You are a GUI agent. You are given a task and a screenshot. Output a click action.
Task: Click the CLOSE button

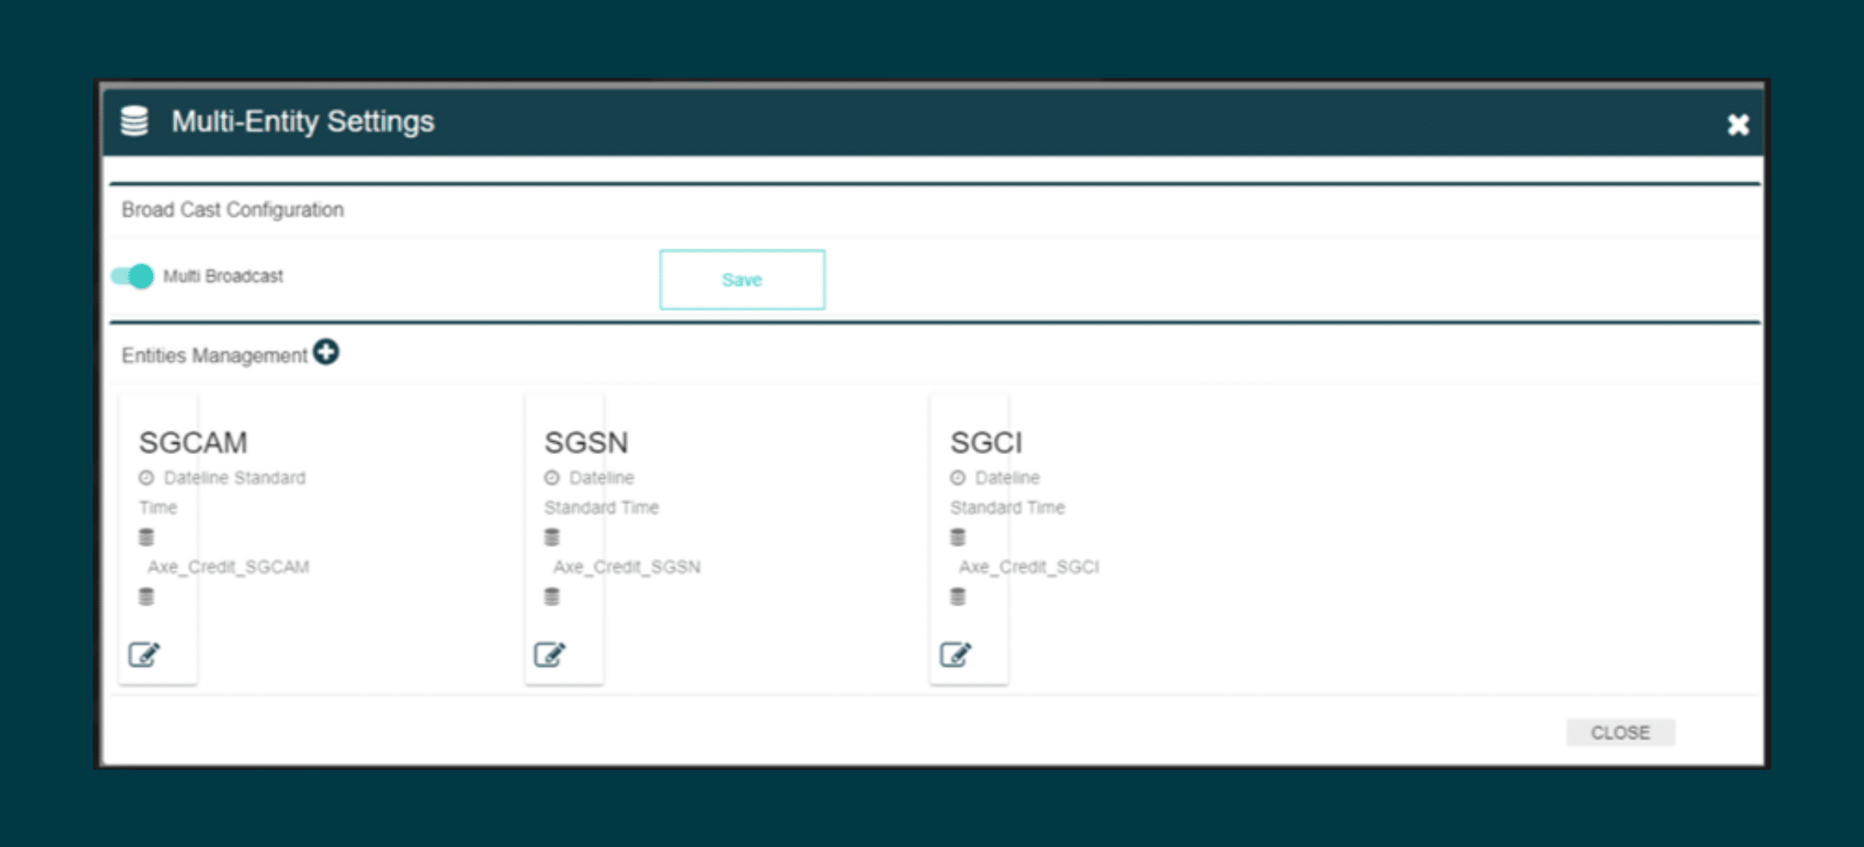click(1621, 732)
